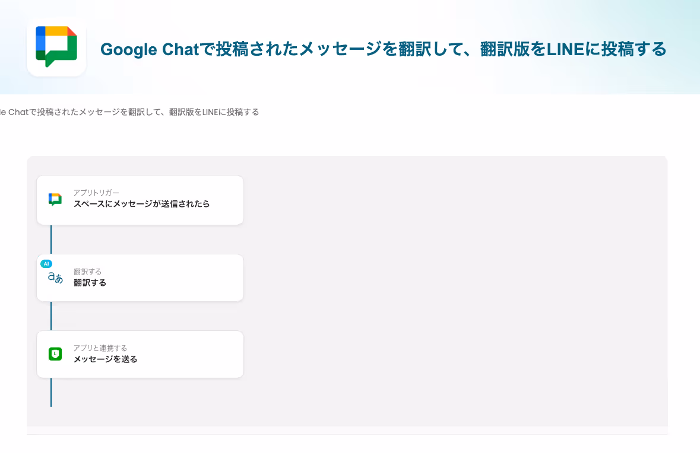700x453 pixels.
Task: Click the large Google Chat logo in header
Action: pyautogui.click(x=56, y=47)
